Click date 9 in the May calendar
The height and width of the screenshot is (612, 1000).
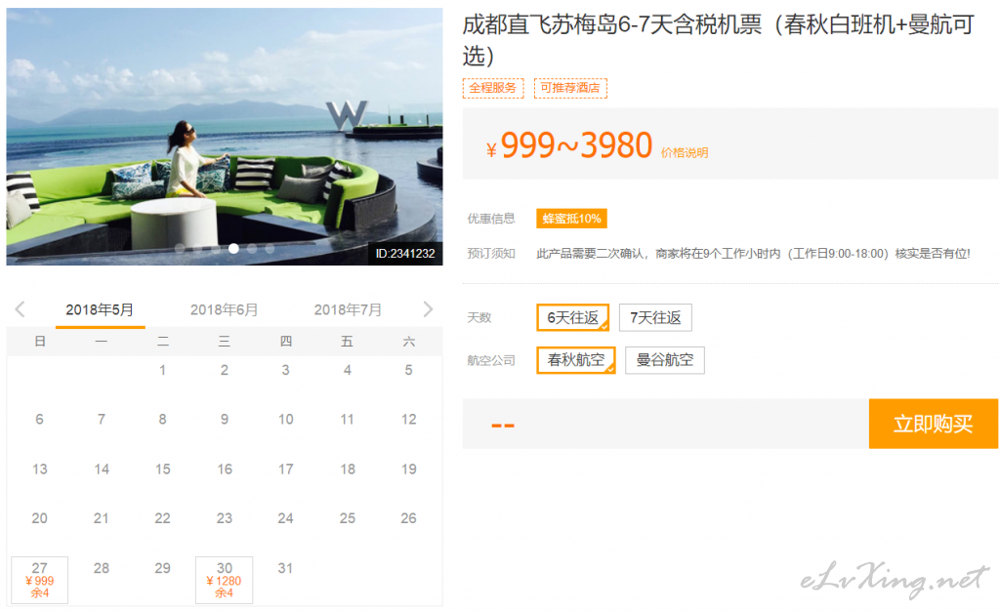(x=225, y=420)
